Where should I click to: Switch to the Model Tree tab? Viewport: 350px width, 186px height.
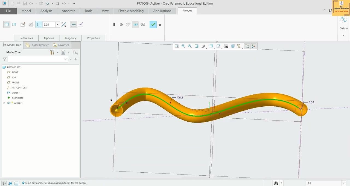pyautogui.click(x=12, y=45)
